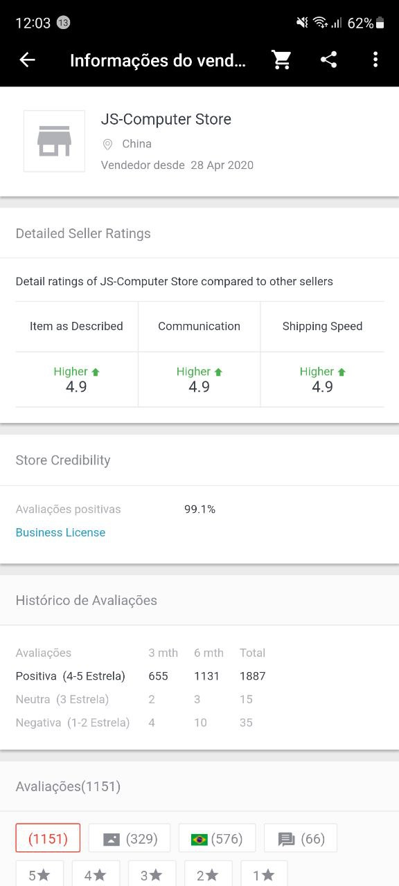The width and height of the screenshot is (399, 886).
Task: Filter by 4 star reviews
Action: coord(96,874)
